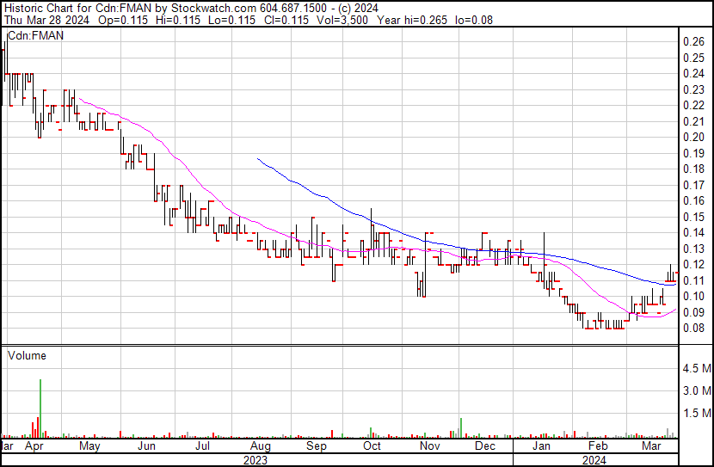
Task: Select the 0.22 price axis label
Action: [x=693, y=105]
